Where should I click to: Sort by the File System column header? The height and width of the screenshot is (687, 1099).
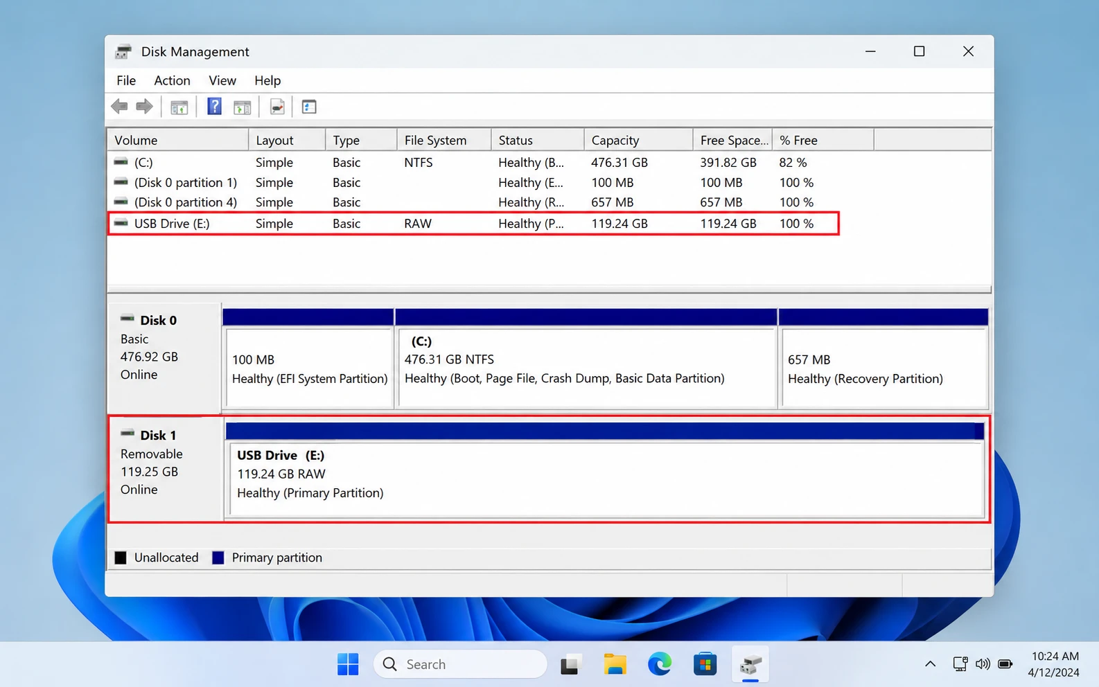pos(444,140)
